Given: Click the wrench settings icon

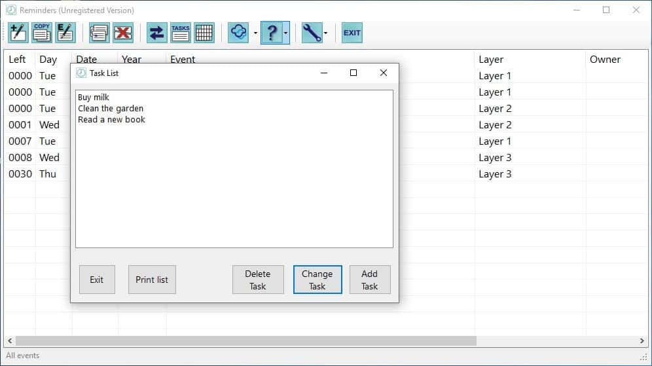Looking at the screenshot, I should [312, 33].
